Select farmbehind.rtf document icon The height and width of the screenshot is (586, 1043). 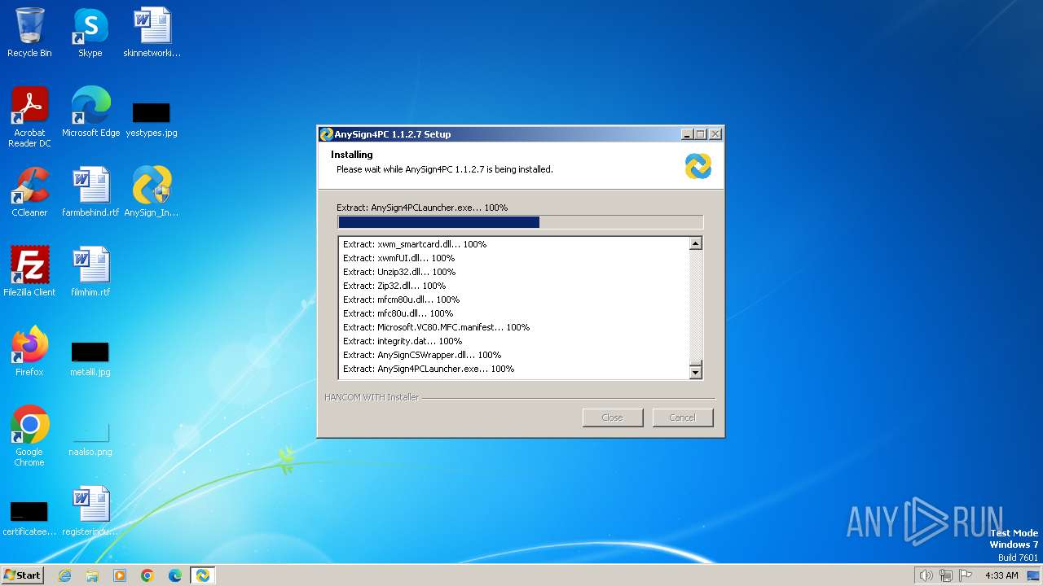tap(90, 192)
